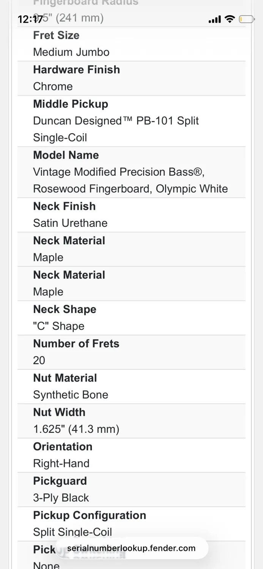Tap the Middle Pickup heading
The image size is (263, 569).
71,104
